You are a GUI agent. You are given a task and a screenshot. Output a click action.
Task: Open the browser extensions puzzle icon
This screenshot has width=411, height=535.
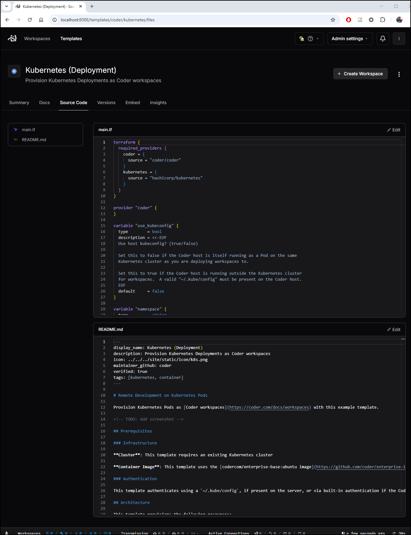382,20
